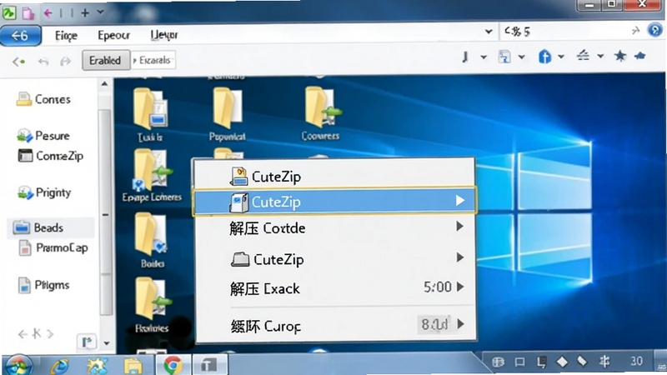
Task: Select Prignty in the sidebar
Action: [x=44, y=193]
